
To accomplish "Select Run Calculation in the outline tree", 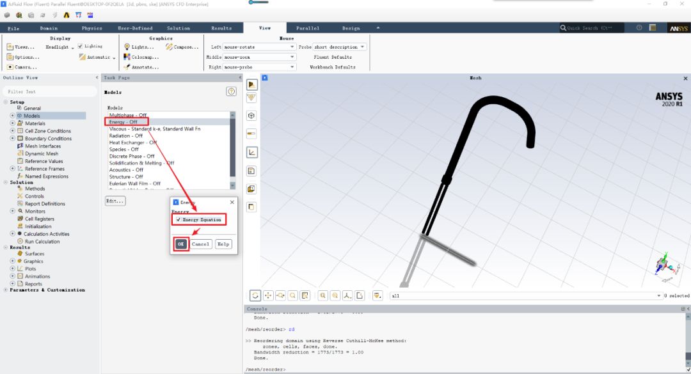I will (x=42, y=242).
